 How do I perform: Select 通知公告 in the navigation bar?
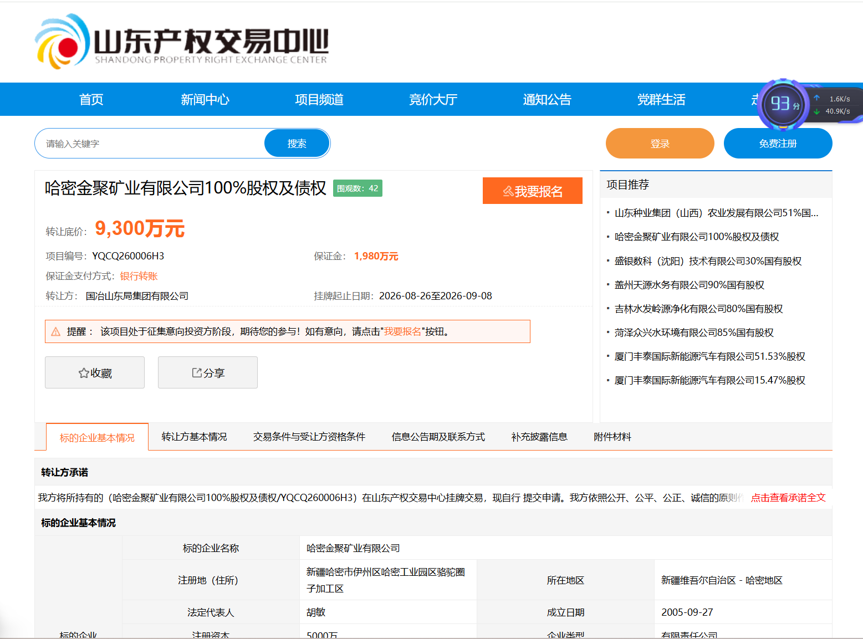pos(547,99)
